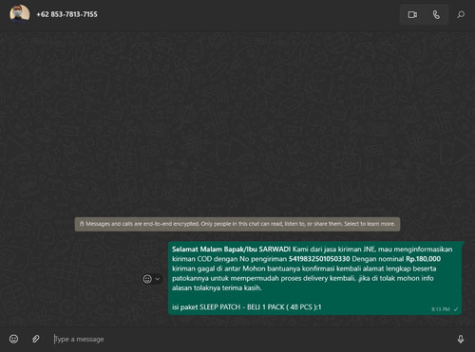Open the contact profile picture
The image size is (475, 352).
(20, 14)
